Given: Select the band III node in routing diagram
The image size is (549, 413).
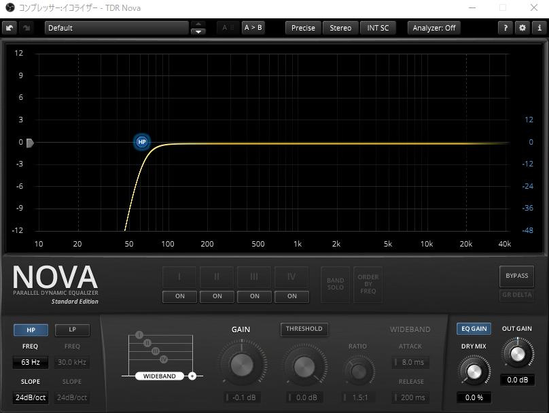Looking at the screenshot, I should tap(156, 351).
